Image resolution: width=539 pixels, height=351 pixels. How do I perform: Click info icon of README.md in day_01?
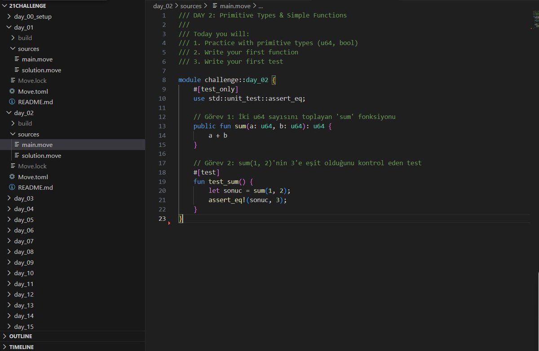pos(12,102)
